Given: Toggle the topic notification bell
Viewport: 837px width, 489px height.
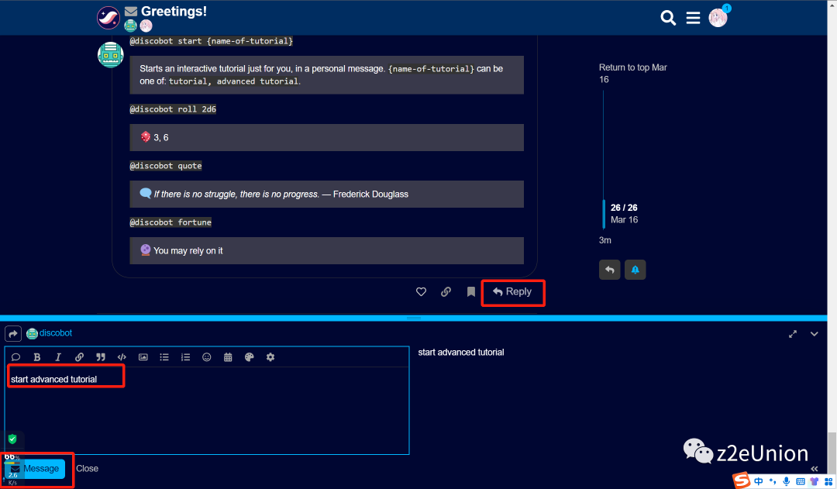Looking at the screenshot, I should pos(635,270).
